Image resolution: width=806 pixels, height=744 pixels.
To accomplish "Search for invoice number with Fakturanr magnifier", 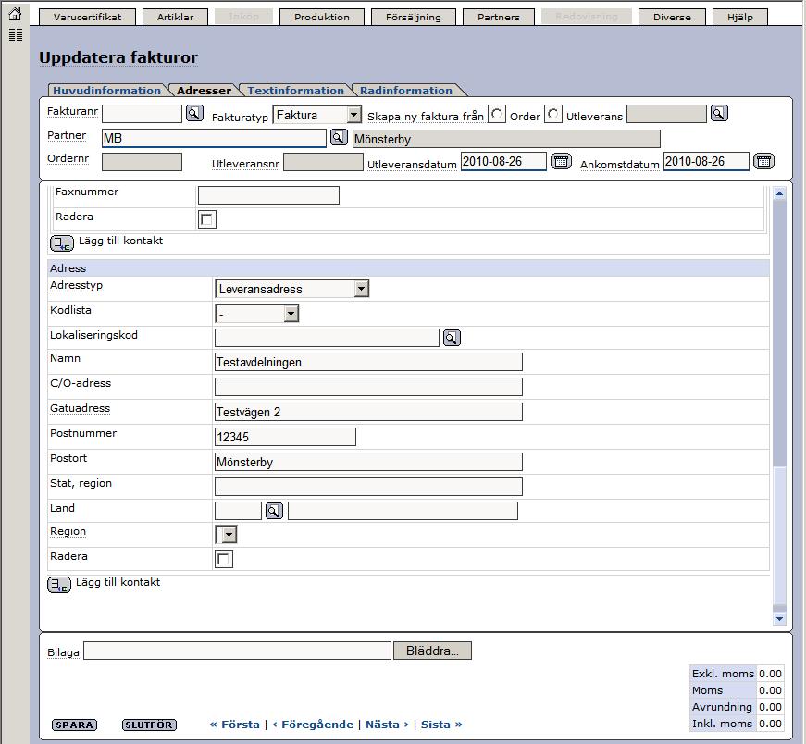I will (194, 113).
